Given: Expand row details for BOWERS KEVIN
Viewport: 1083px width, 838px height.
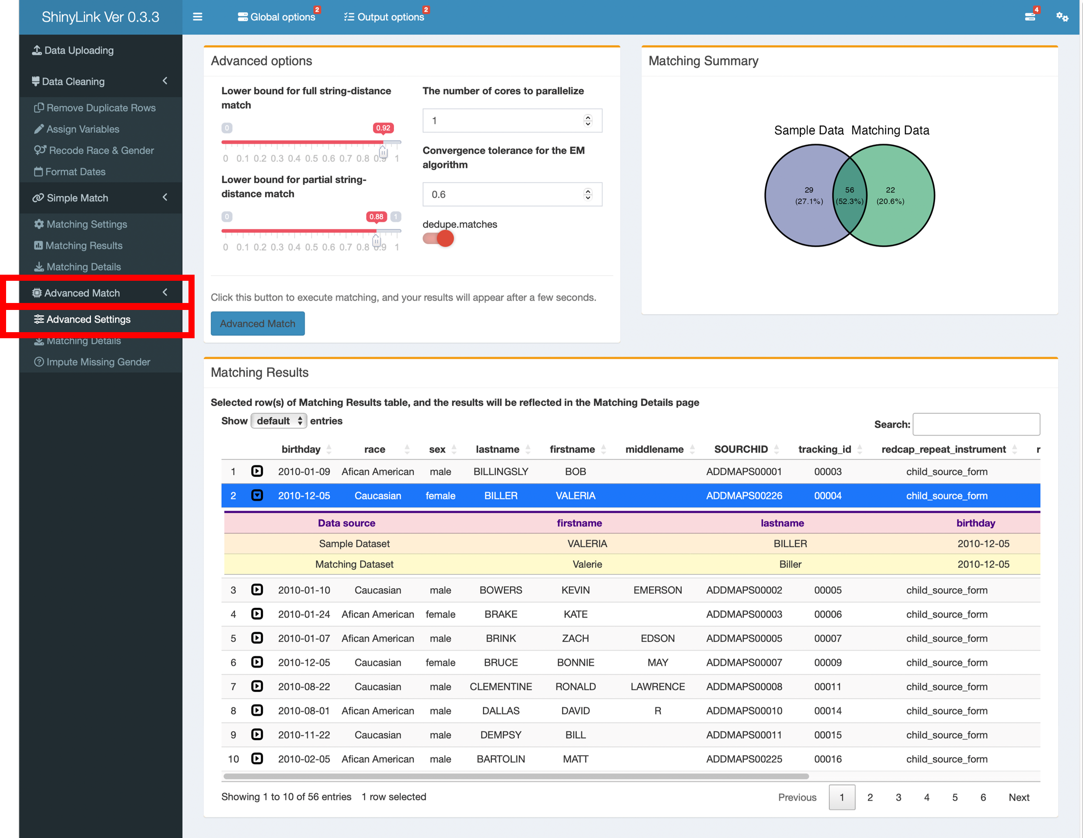Looking at the screenshot, I should pyautogui.click(x=257, y=589).
